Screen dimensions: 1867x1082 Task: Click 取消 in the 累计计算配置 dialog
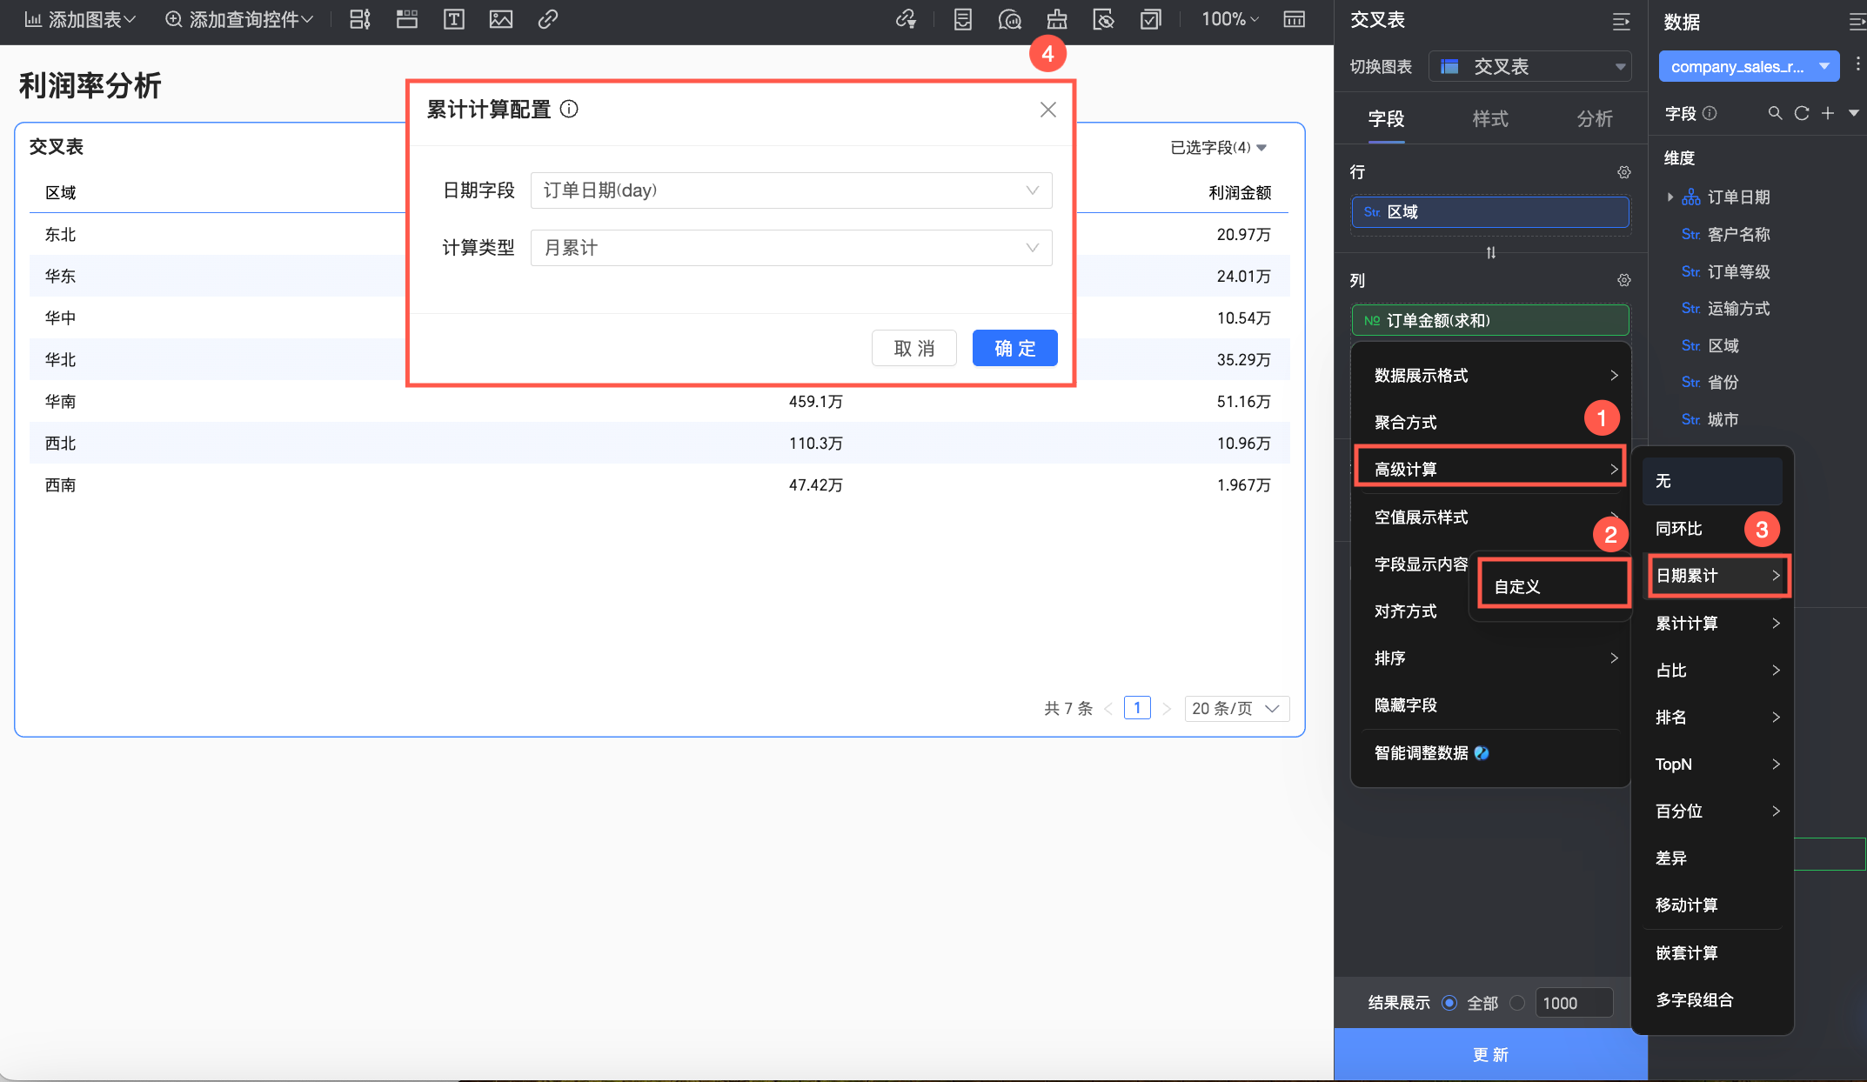click(x=914, y=348)
